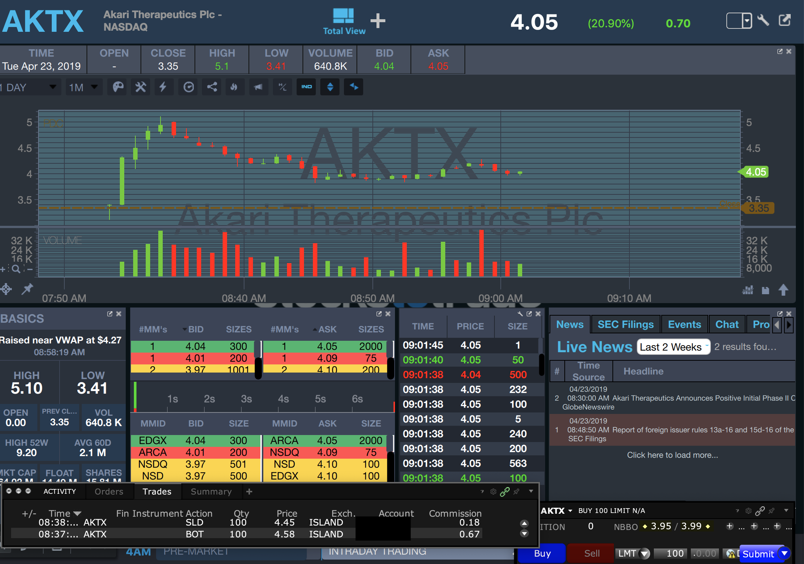Open the LMT order type dropdown

tap(632, 553)
